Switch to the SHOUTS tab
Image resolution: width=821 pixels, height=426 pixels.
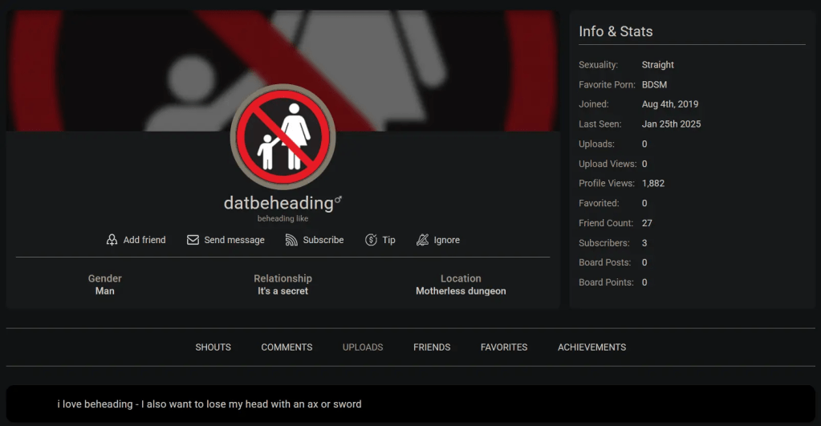[213, 347]
